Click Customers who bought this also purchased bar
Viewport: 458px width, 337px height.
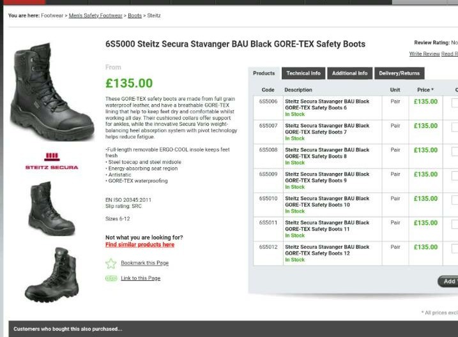pos(233,329)
